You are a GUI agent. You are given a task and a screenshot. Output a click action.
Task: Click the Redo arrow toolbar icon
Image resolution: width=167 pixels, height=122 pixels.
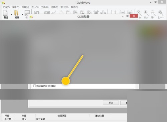coord(47,12)
